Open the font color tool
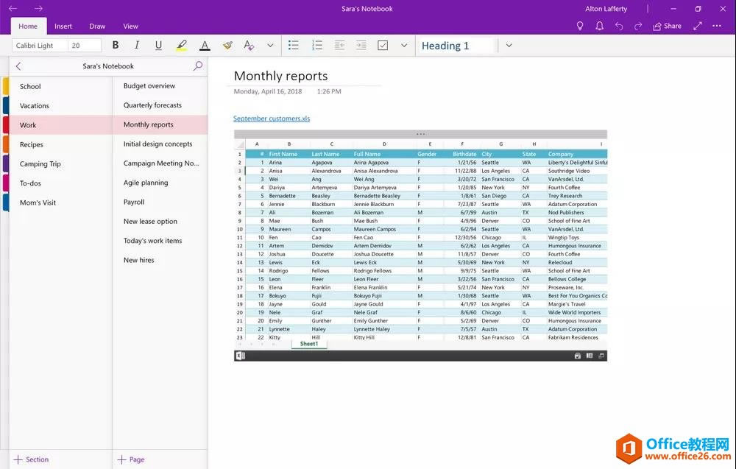This screenshot has width=736, height=469. coord(205,45)
